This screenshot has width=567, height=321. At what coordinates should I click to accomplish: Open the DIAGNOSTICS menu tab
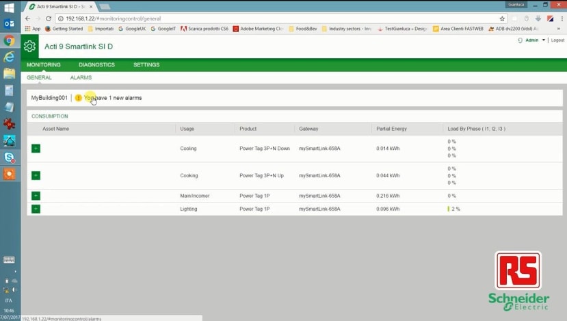point(96,65)
